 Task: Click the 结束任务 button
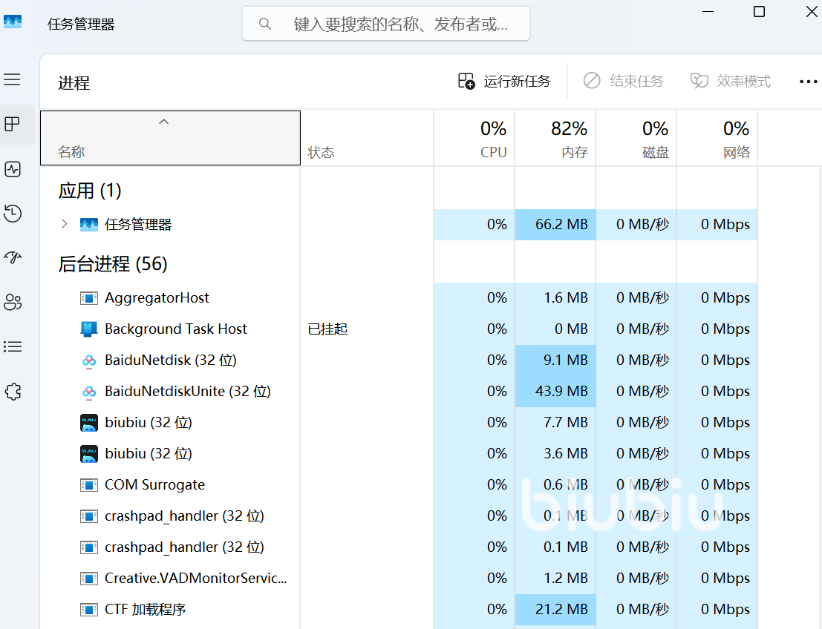tap(623, 82)
